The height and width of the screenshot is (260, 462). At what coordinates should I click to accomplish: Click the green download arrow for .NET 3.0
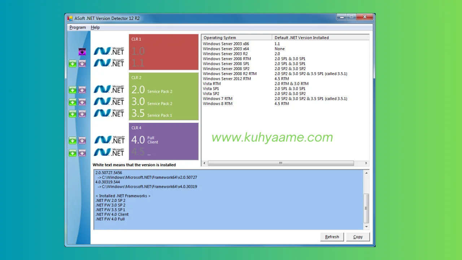[x=73, y=102]
